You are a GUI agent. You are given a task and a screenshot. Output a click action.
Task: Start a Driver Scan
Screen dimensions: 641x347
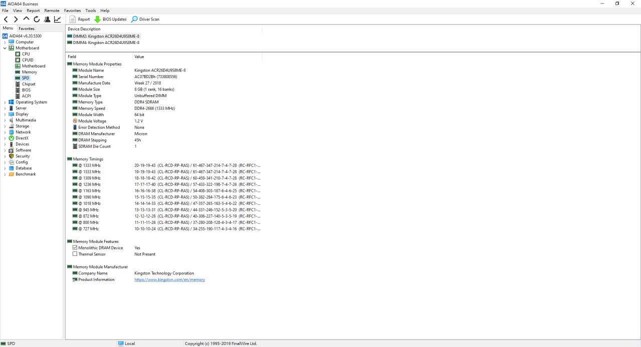[145, 19]
